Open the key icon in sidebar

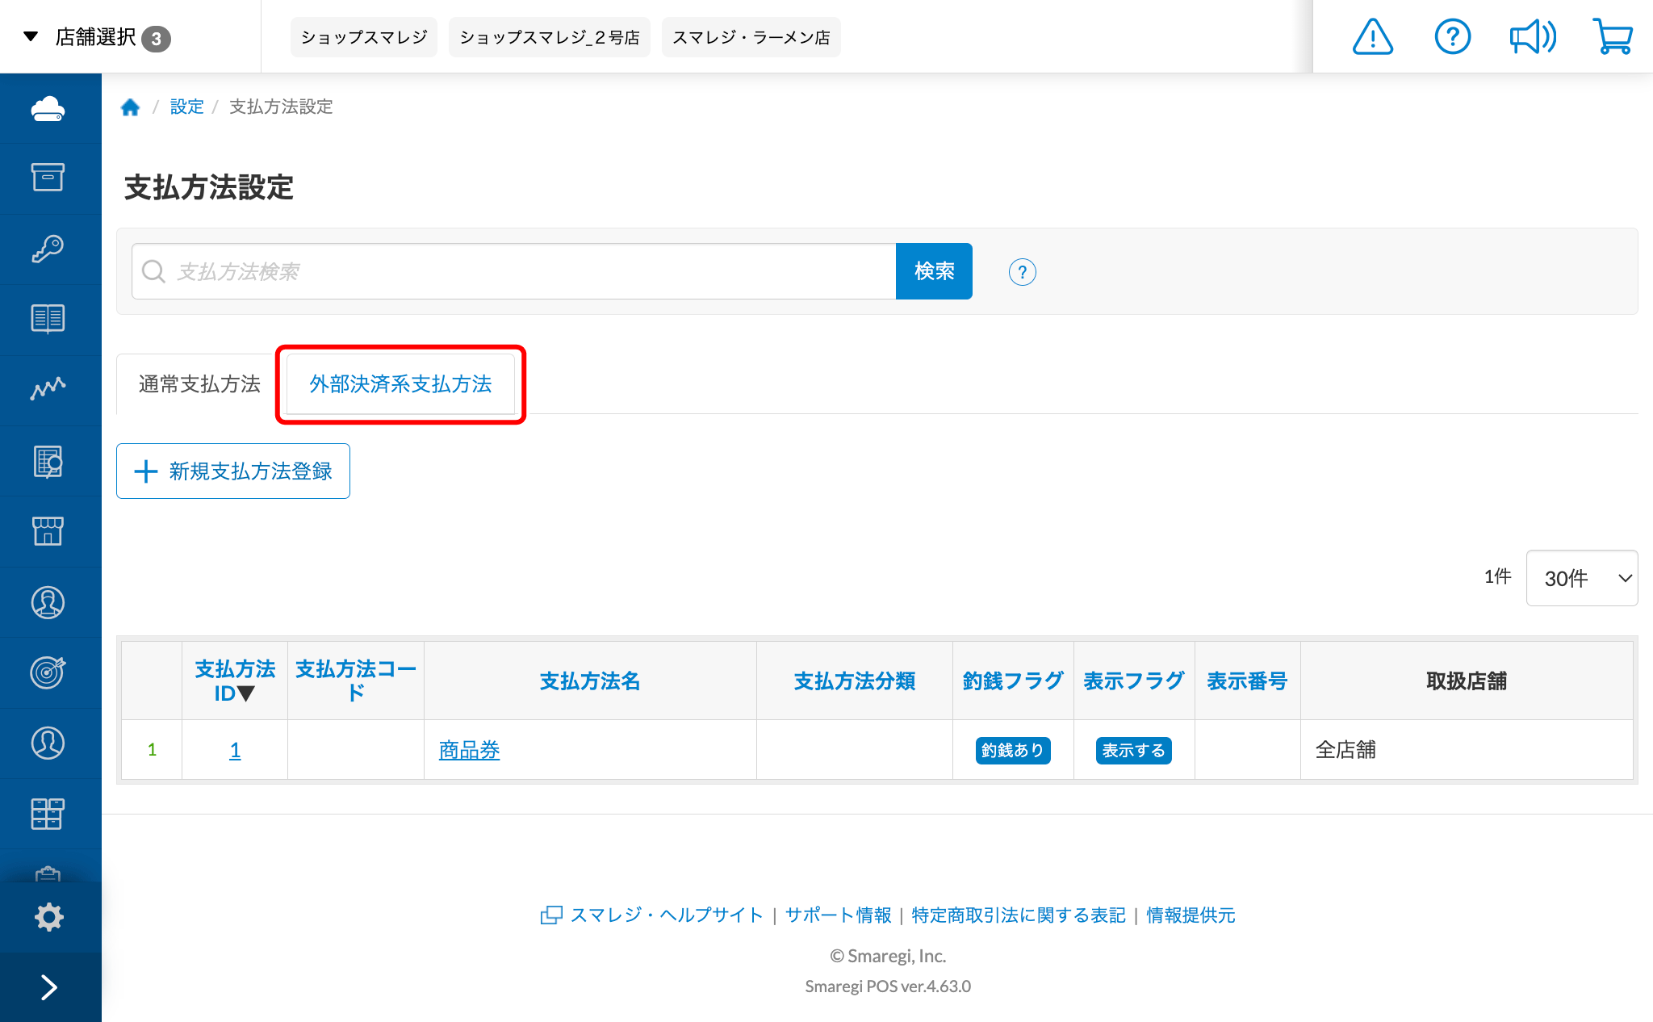point(48,249)
